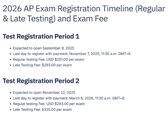Click the bullet before the $335.00 late fee line
The width and height of the screenshot is (168, 116).
pyautogui.click(x=10, y=110)
